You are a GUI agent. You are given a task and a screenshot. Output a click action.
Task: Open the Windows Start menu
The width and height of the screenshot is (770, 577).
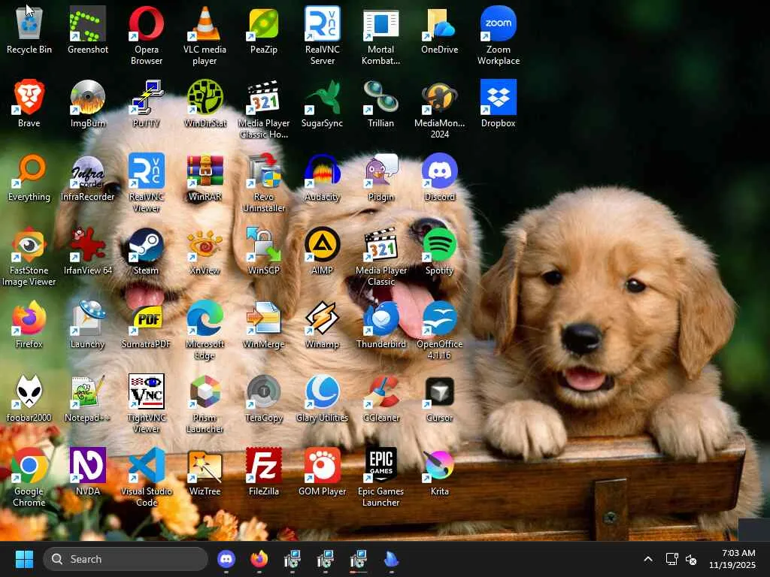tap(24, 559)
